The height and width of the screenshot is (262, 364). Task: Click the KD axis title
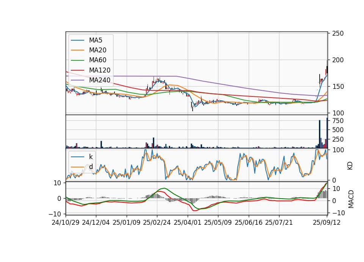(350, 166)
